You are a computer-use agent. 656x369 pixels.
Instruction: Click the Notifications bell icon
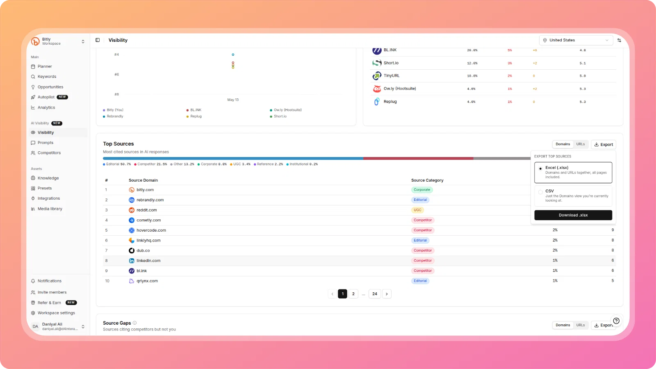point(33,281)
